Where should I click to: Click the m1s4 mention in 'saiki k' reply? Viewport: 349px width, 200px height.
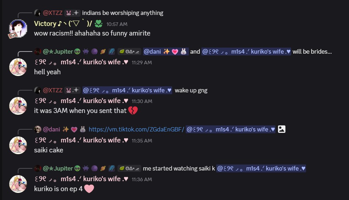point(261,168)
